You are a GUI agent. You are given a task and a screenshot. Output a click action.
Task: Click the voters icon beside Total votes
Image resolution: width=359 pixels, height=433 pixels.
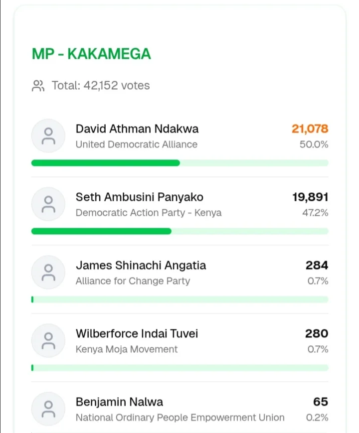pos(38,86)
